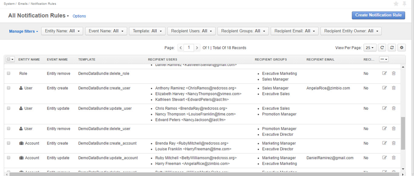Change View Per Page 25 dropdown
This screenshot has height=176, width=414.
(370, 48)
